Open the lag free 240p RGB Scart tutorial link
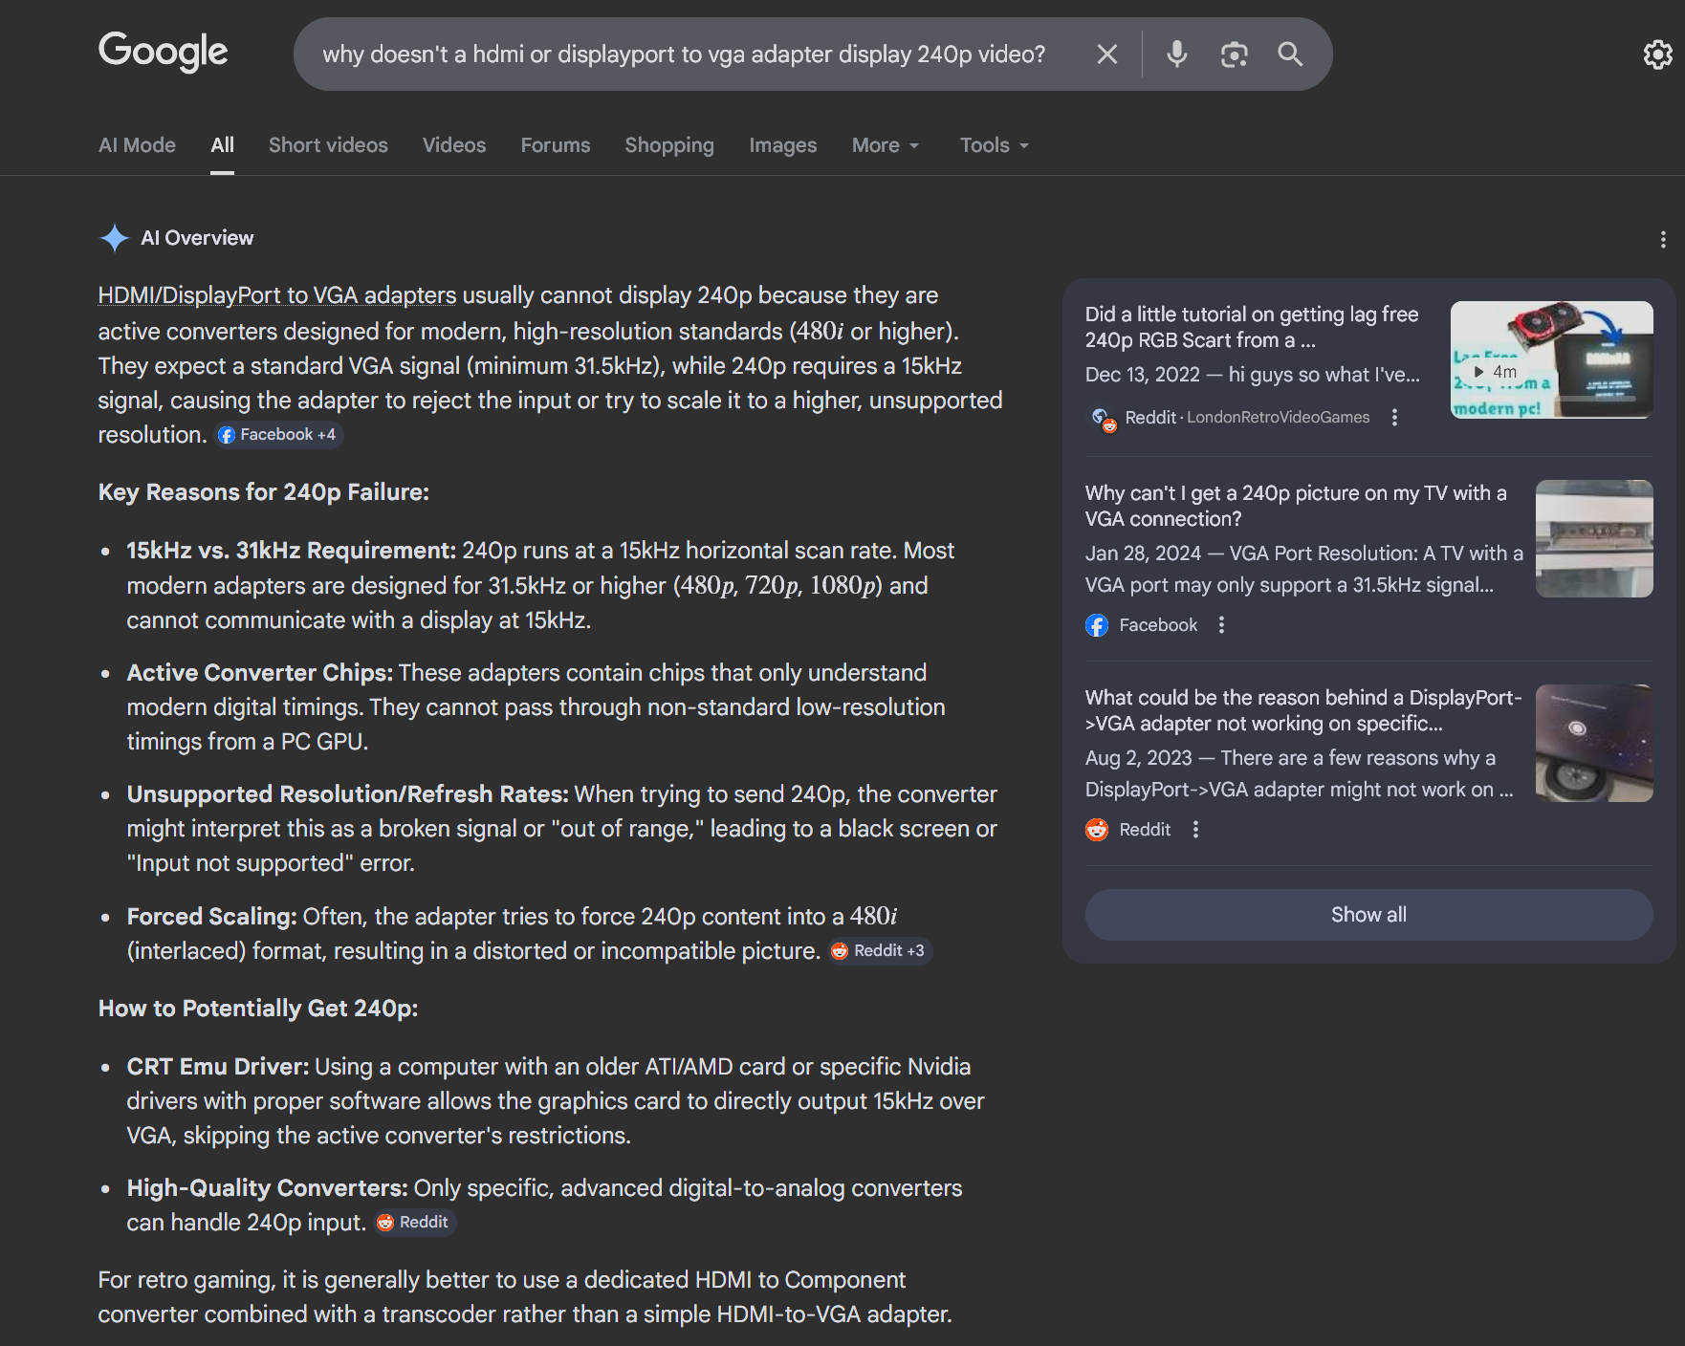Viewport: 1685px width, 1346px height. point(1252,327)
